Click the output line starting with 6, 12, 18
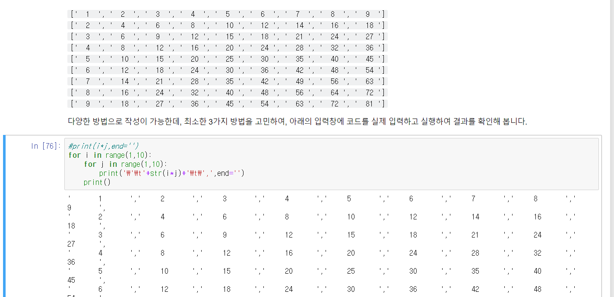 tap(322, 289)
